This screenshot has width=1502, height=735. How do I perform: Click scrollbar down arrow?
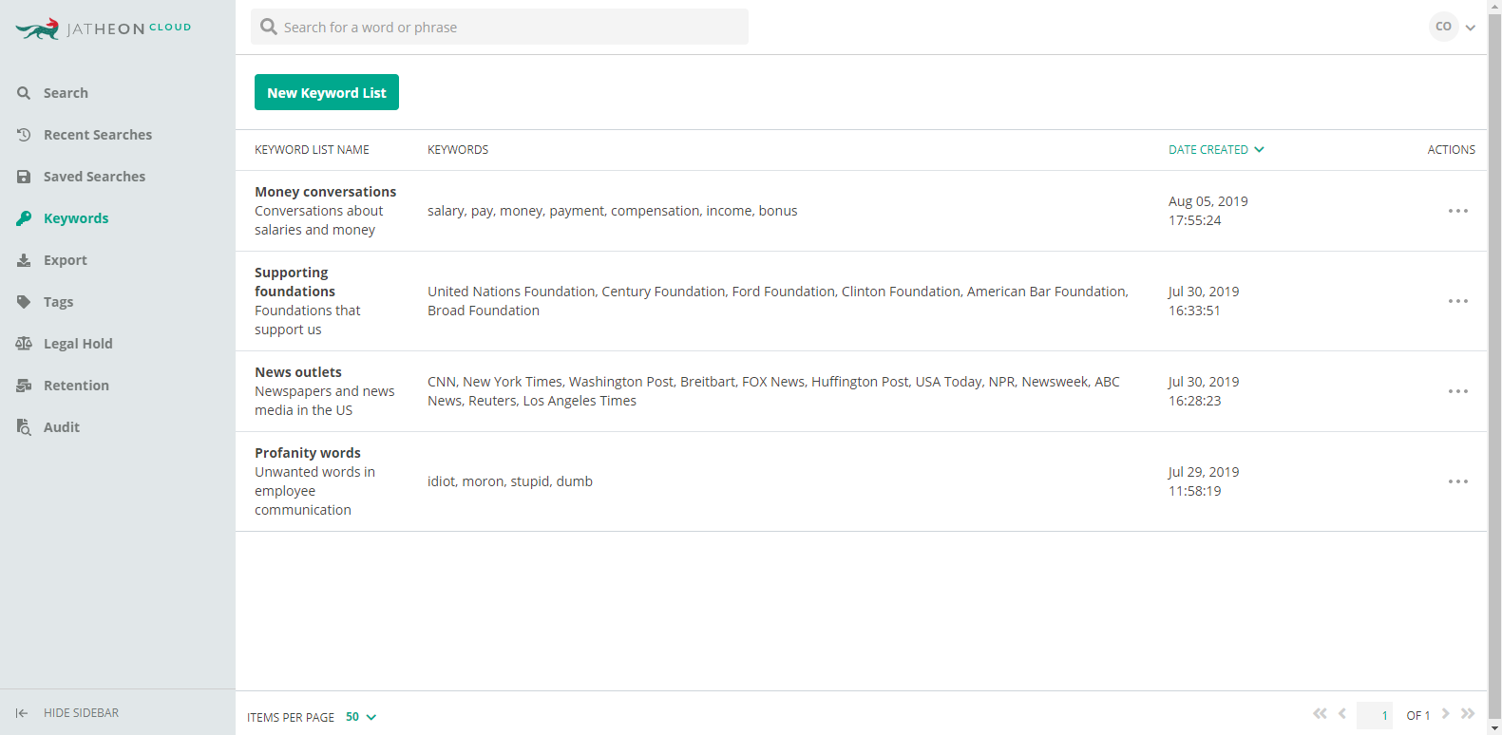(1494, 728)
